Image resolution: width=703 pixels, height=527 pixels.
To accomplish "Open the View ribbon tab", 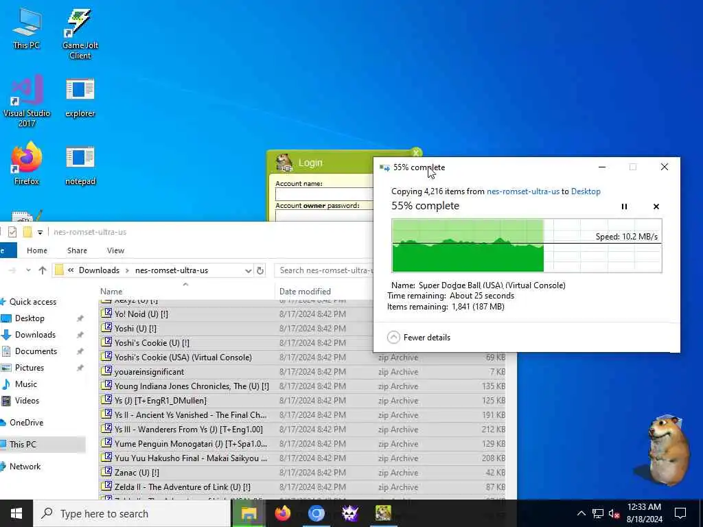I will pyautogui.click(x=115, y=250).
